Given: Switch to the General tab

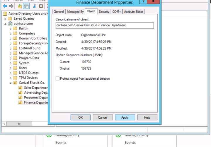Looking at the screenshot, I should [59, 12].
